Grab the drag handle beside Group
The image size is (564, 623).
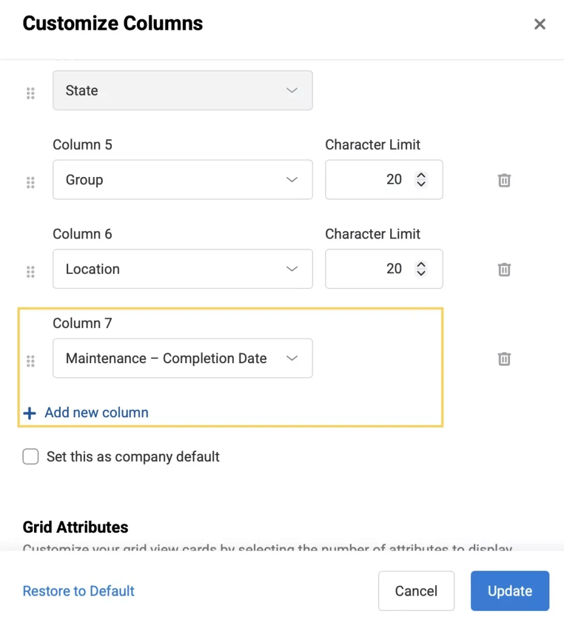tap(30, 183)
